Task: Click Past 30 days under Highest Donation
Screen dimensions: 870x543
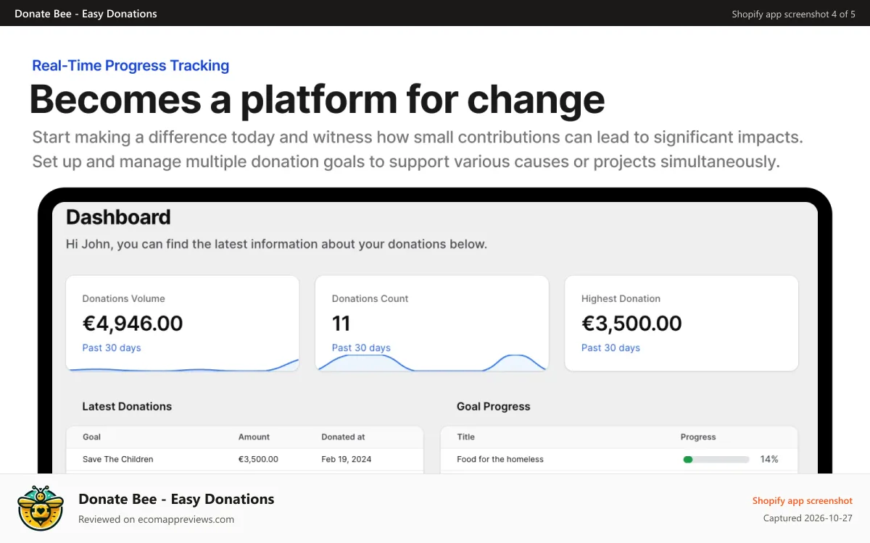Action: pos(610,348)
